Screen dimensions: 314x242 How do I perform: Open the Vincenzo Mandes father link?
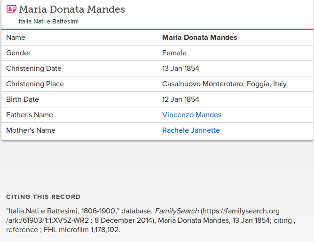tap(192, 115)
